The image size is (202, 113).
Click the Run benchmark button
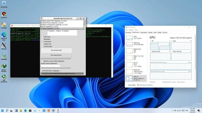click(x=56, y=55)
